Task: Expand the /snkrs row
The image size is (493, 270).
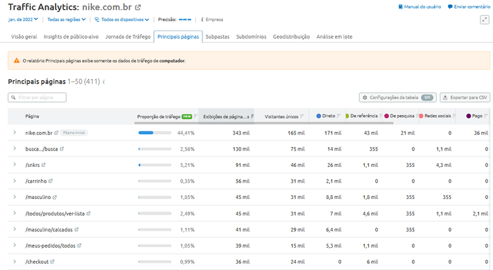Action: click(14, 164)
